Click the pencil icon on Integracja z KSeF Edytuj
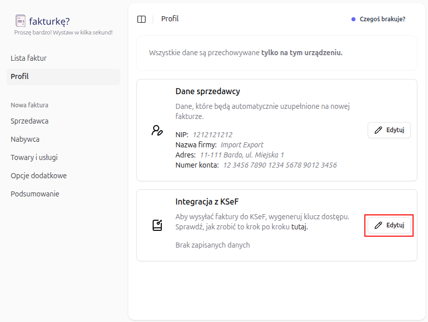This screenshot has width=428, height=322. click(x=378, y=225)
